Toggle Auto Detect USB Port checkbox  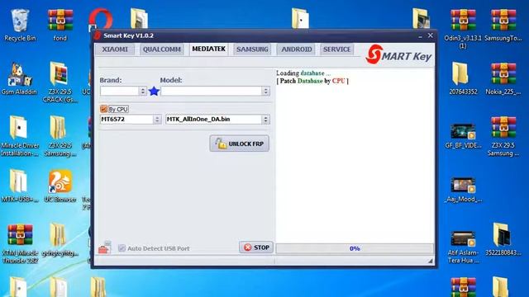pos(122,248)
